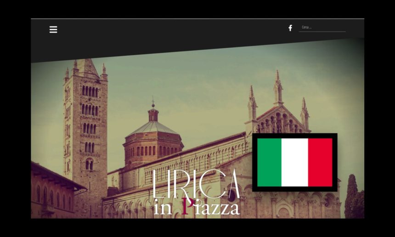Visit the Facebook page via its icon
This screenshot has width=395, height=237.
290,28
